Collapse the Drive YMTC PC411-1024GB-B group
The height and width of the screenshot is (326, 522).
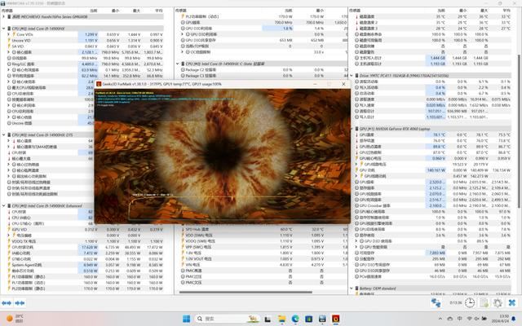[x=353, y=74]
